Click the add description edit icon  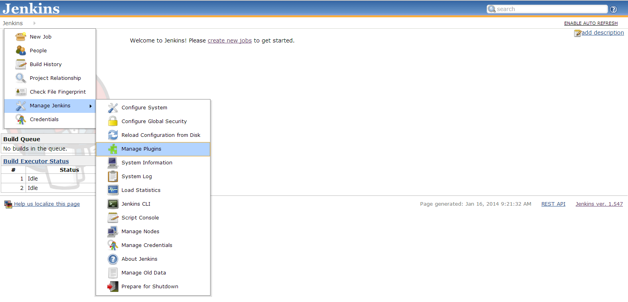pos(578,33)
